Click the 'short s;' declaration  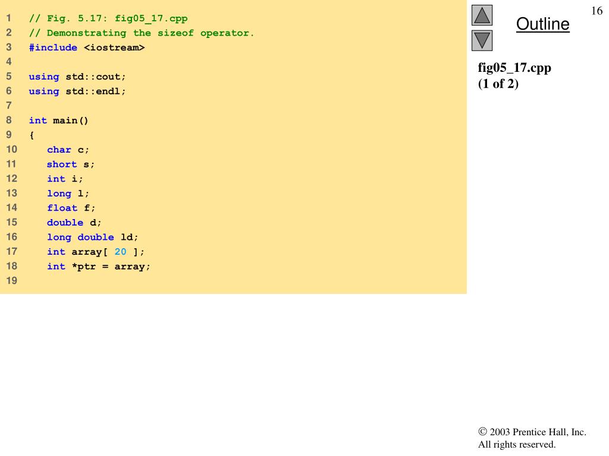coord(71,164)
